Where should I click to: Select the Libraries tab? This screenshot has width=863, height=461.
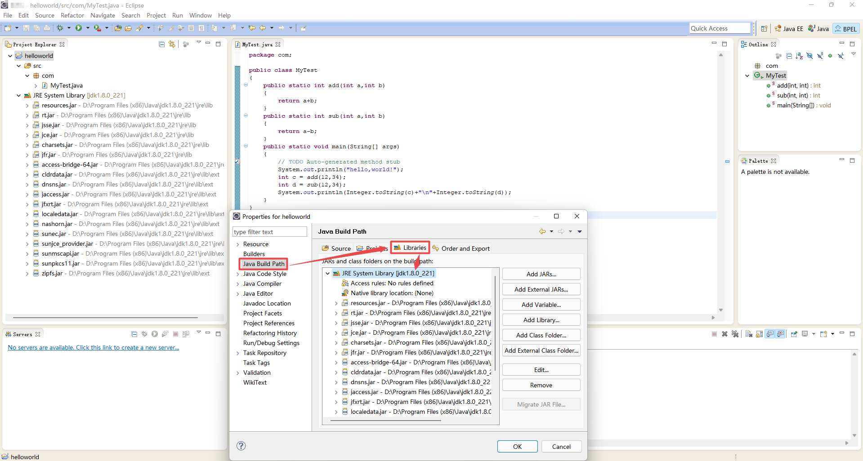410,248
